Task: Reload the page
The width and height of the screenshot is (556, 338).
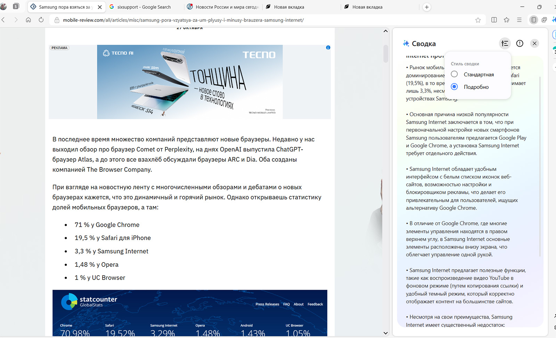Action: (41, 20)
